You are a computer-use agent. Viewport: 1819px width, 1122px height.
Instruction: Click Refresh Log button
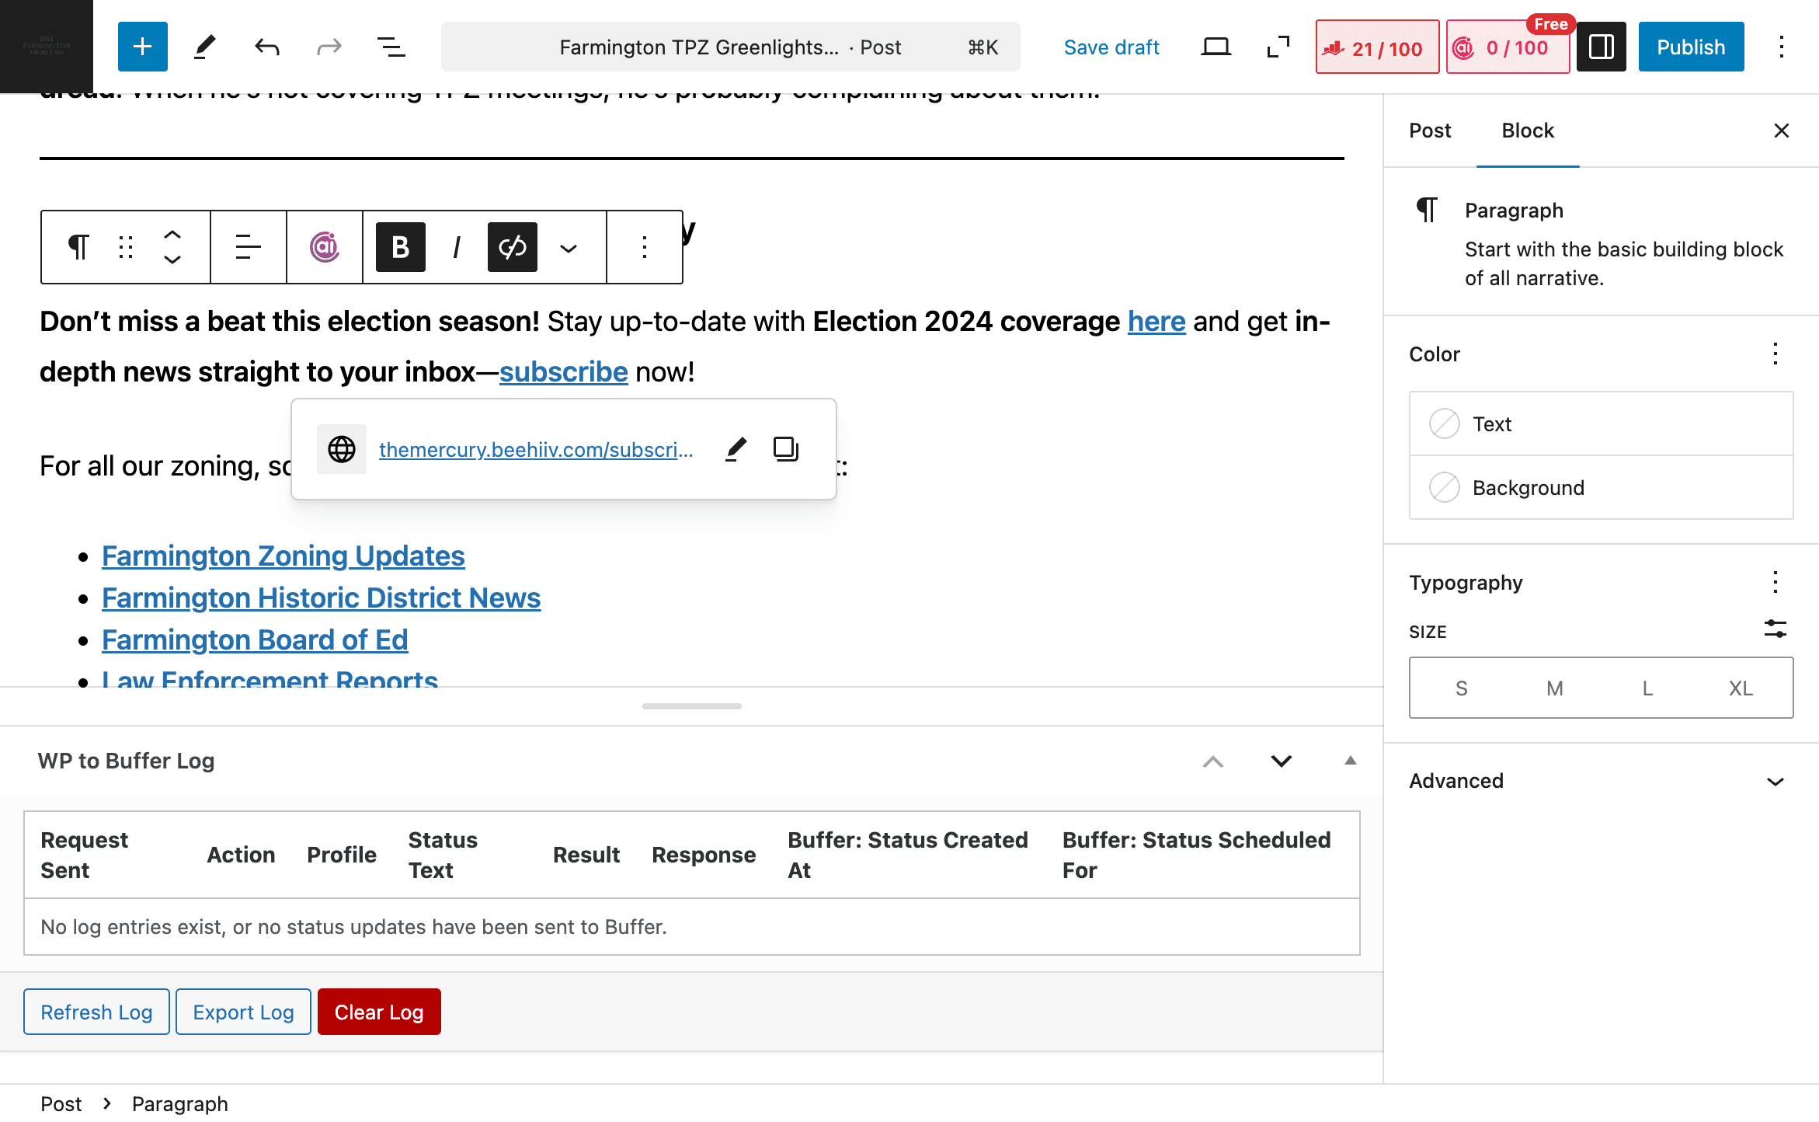click(x=96, y=1012)
